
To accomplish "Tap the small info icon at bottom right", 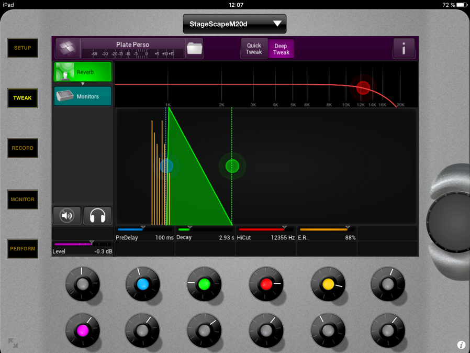I will 461,345.
